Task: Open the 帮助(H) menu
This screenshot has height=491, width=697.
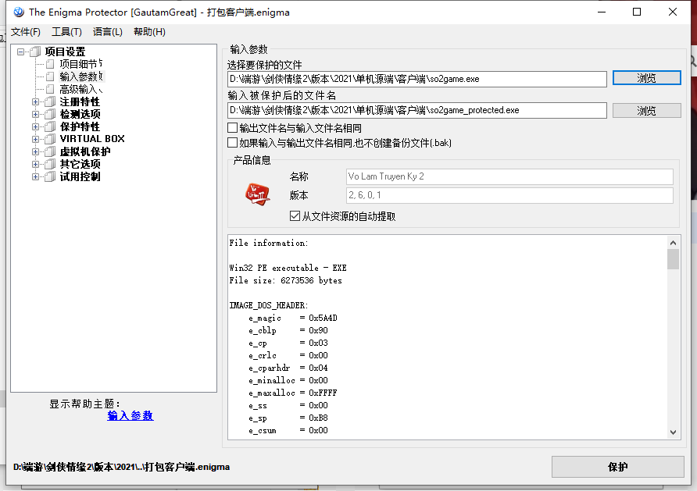Action: click(x=149, y=32)
